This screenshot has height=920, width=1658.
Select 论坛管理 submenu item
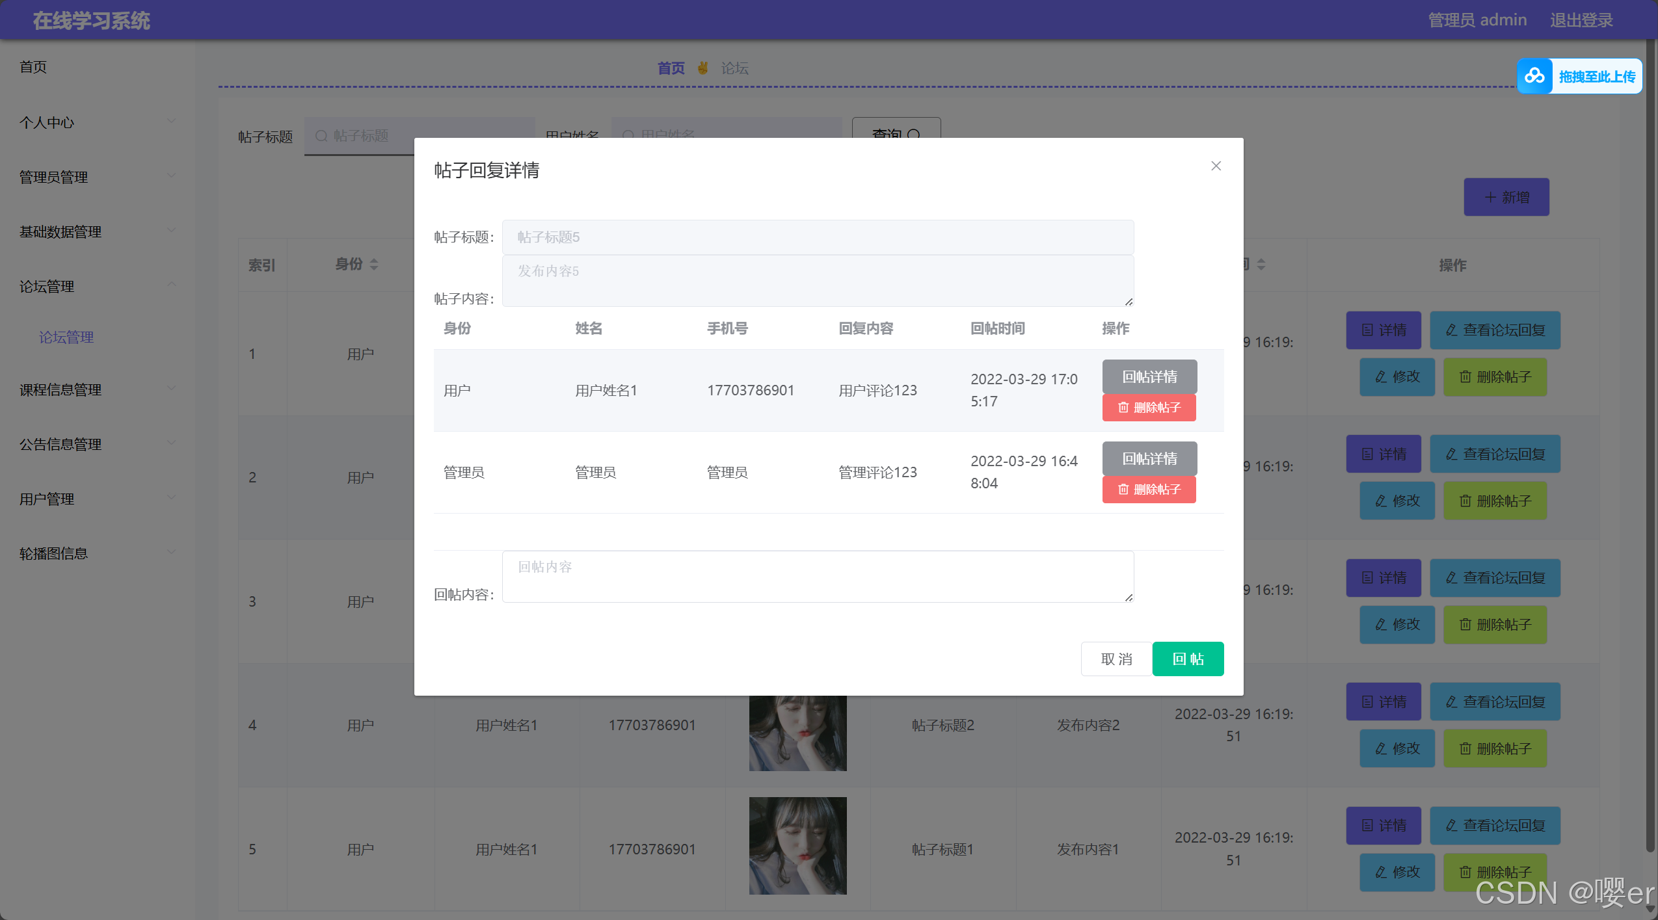pos(66,337)
